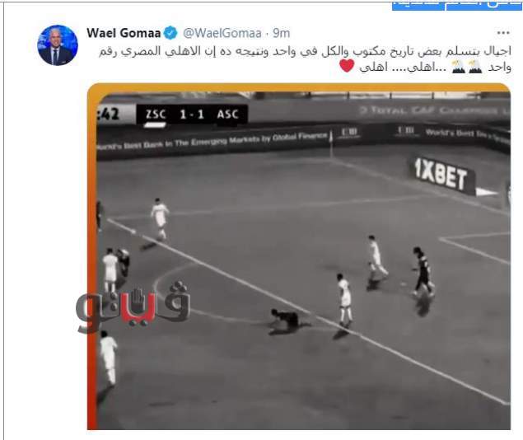Click the ASC team label in scoreboard
This screenshot has height=440, width=523.
pyautogui.click(x=228, y=115)
